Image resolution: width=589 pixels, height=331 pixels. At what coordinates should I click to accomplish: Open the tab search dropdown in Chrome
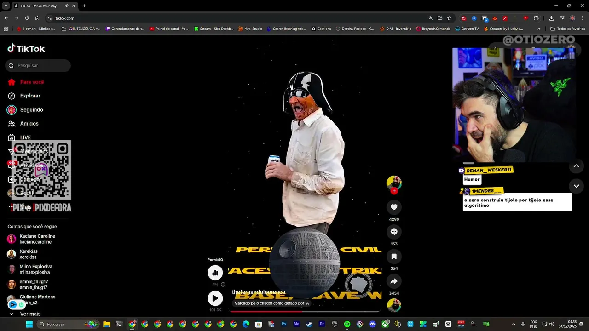click(6, 6)
